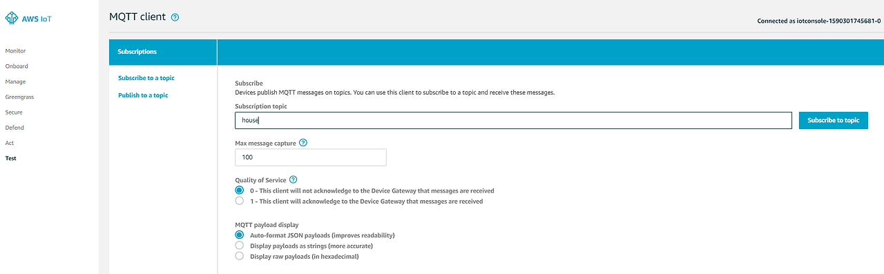The image size is (884, 274).
Task: Select Quality of Service 1 radio button
Action: [240, 202]
